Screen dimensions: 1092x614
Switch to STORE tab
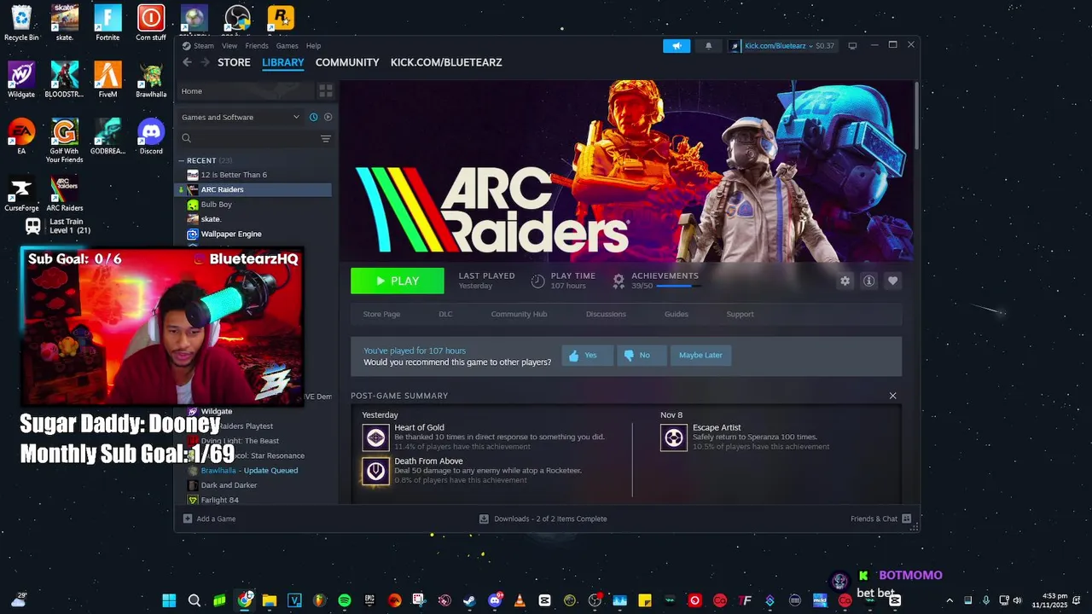coord(234,62)
